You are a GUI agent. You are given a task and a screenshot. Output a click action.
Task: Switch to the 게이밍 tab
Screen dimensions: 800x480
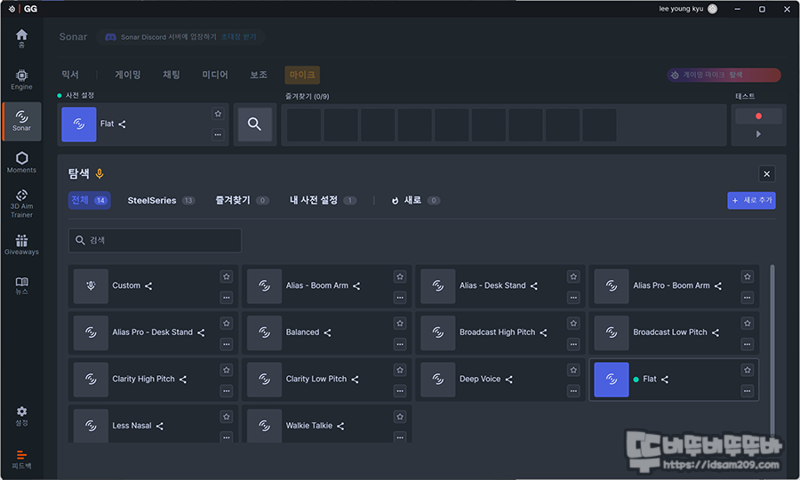click(127, 75)
